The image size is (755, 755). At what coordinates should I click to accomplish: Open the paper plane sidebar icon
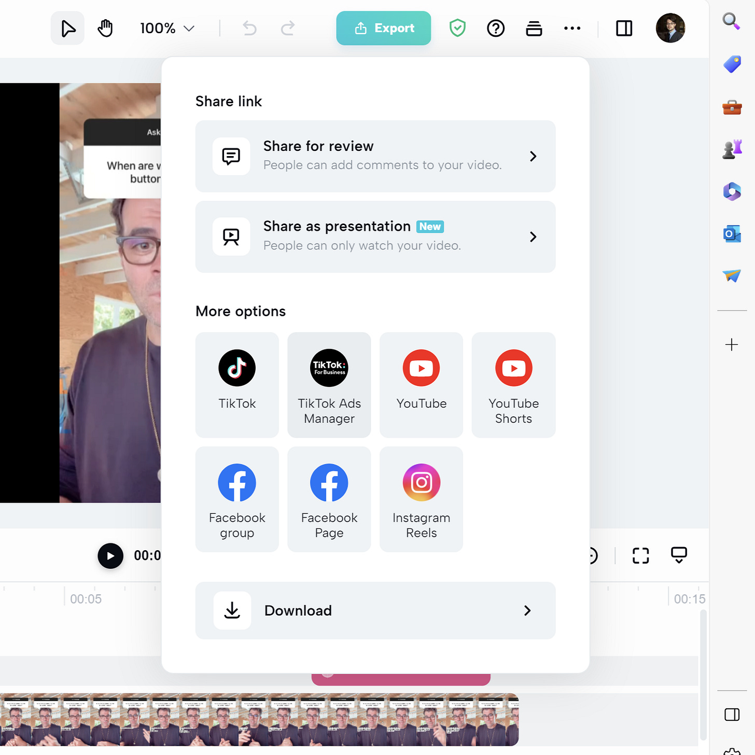pos(732,276)
